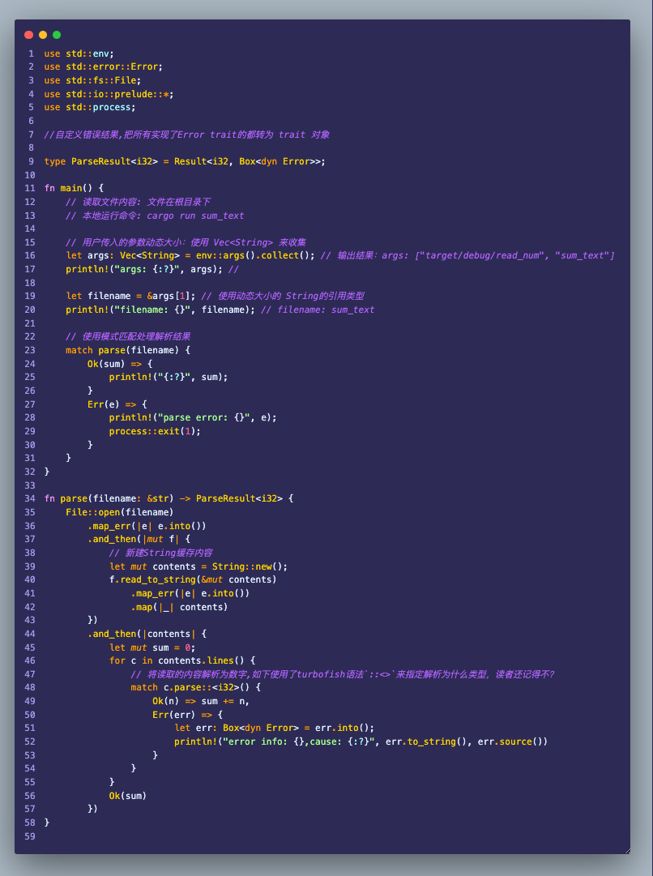Screen dimensions: 653x876
Task: Click the green maximize dot
Action: click(x=57, y=35)
